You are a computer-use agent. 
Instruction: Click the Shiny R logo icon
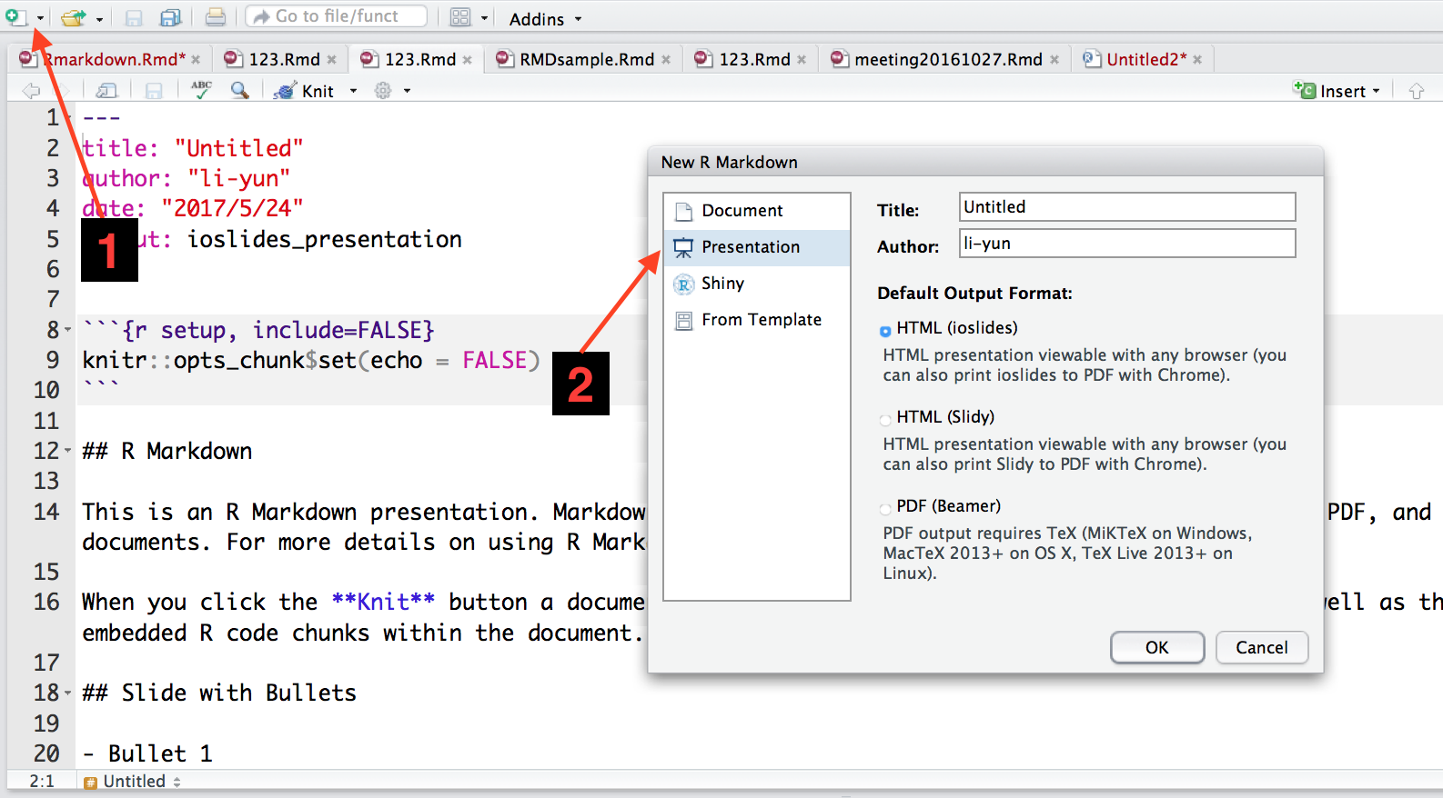tap(683, 284)
